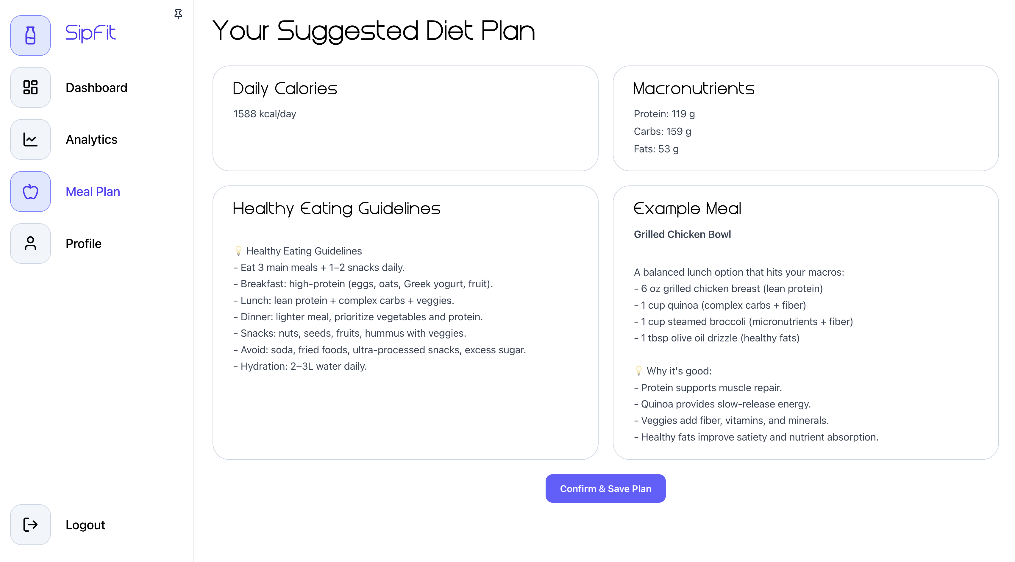
Task: Click Confirm & Save Plan button
Action: (x=605, y=488)
